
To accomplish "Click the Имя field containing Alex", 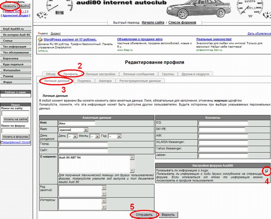I will [77, 123].
